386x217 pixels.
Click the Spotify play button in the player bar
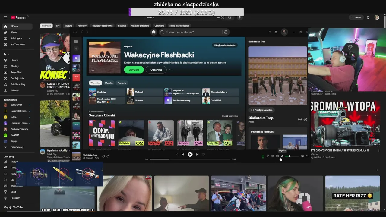(x=190, y=154)
